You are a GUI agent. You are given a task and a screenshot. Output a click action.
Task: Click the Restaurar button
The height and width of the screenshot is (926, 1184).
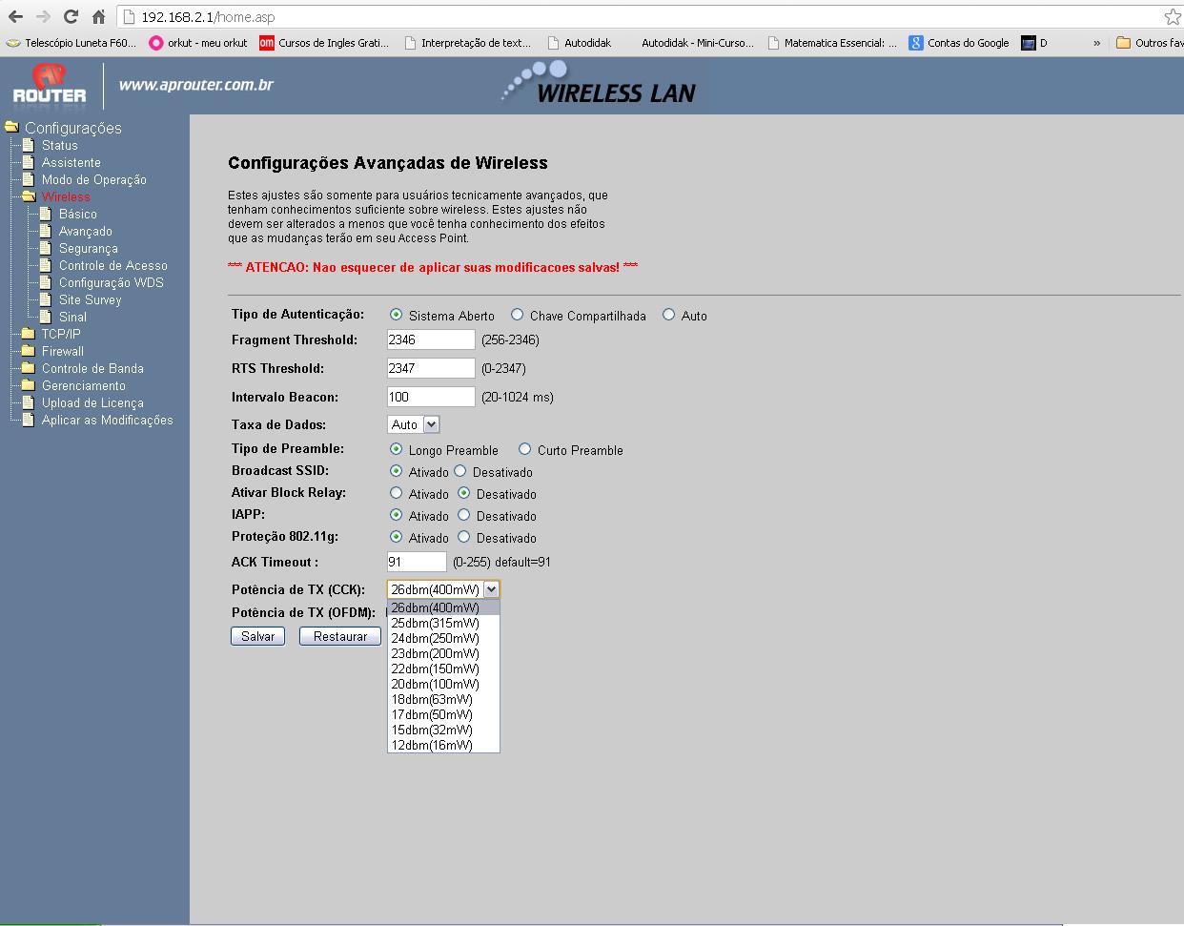point(339,635)
